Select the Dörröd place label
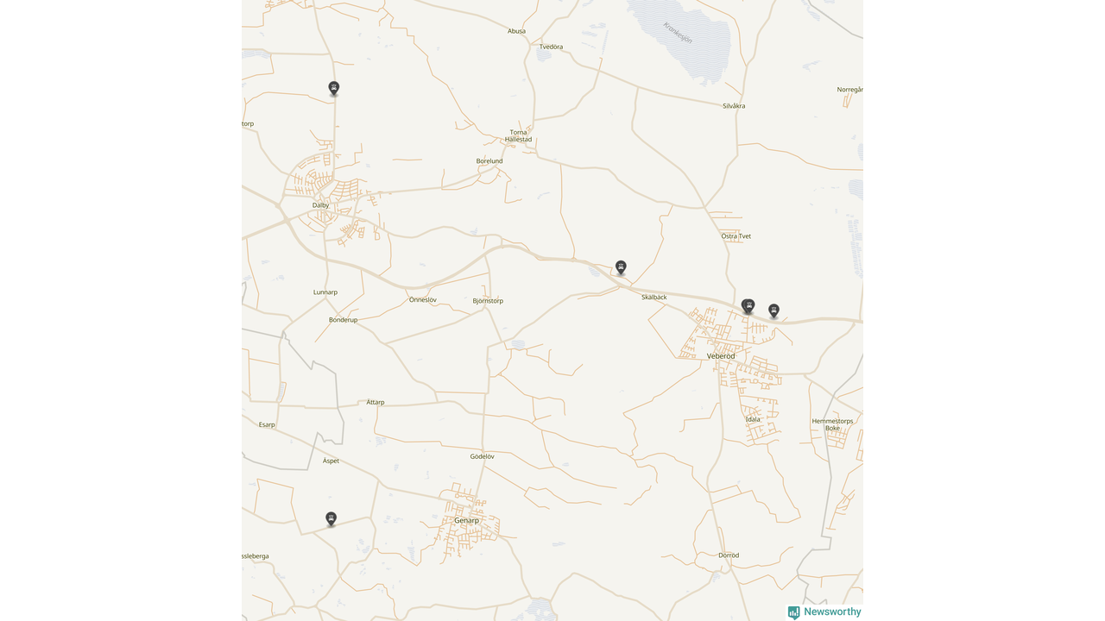The height and width of the screenshot is (621, 1105). 729,555
